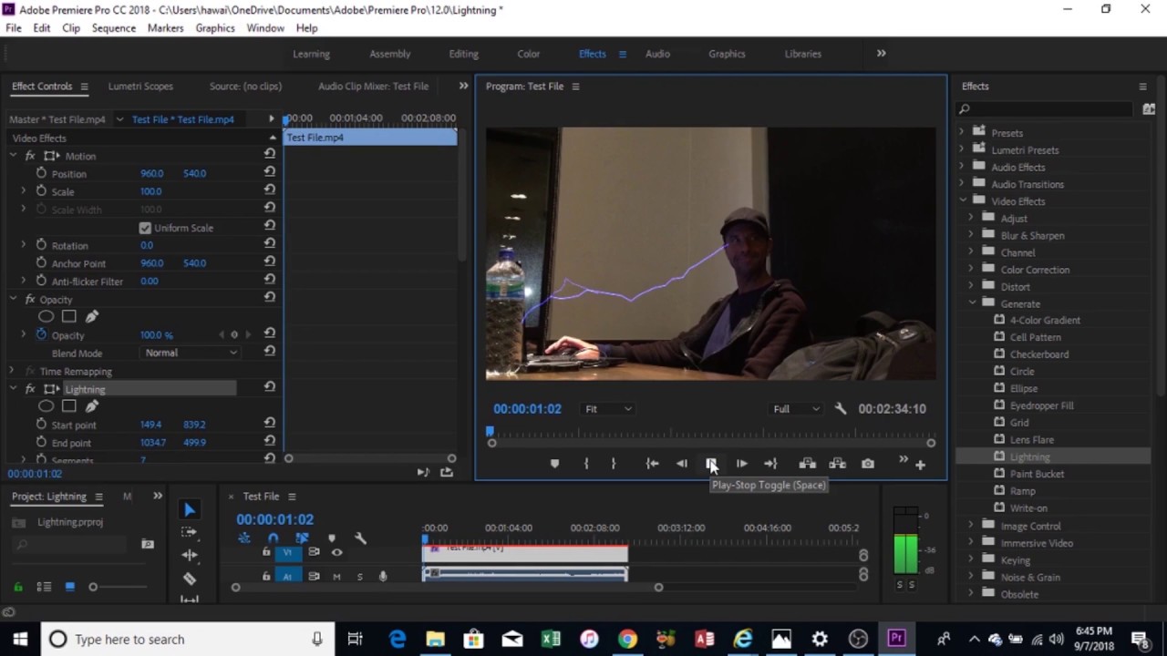Click Mark Out button in Program monitor
This screenshot has width=1167, height=656.
[614, 464]
